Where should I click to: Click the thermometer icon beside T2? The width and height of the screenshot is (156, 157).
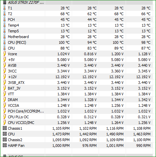[x=4, y=14]
